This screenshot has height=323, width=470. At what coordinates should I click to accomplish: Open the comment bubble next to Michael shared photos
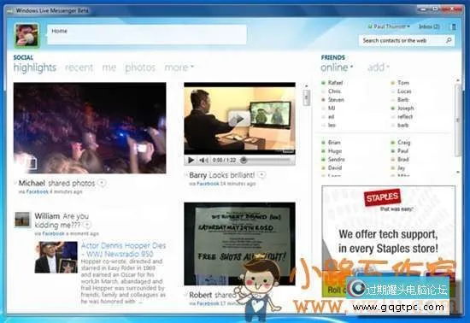[102, 183]
